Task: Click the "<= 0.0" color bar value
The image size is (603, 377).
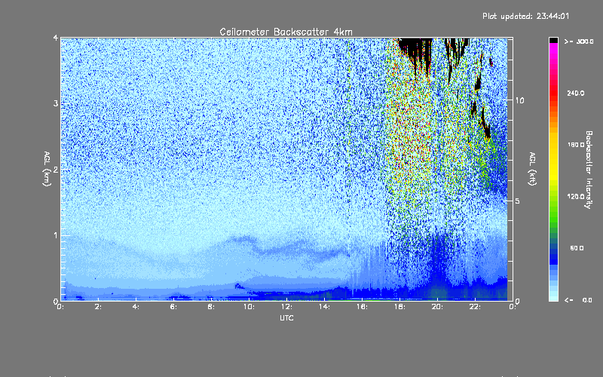Action: (578, 300)
